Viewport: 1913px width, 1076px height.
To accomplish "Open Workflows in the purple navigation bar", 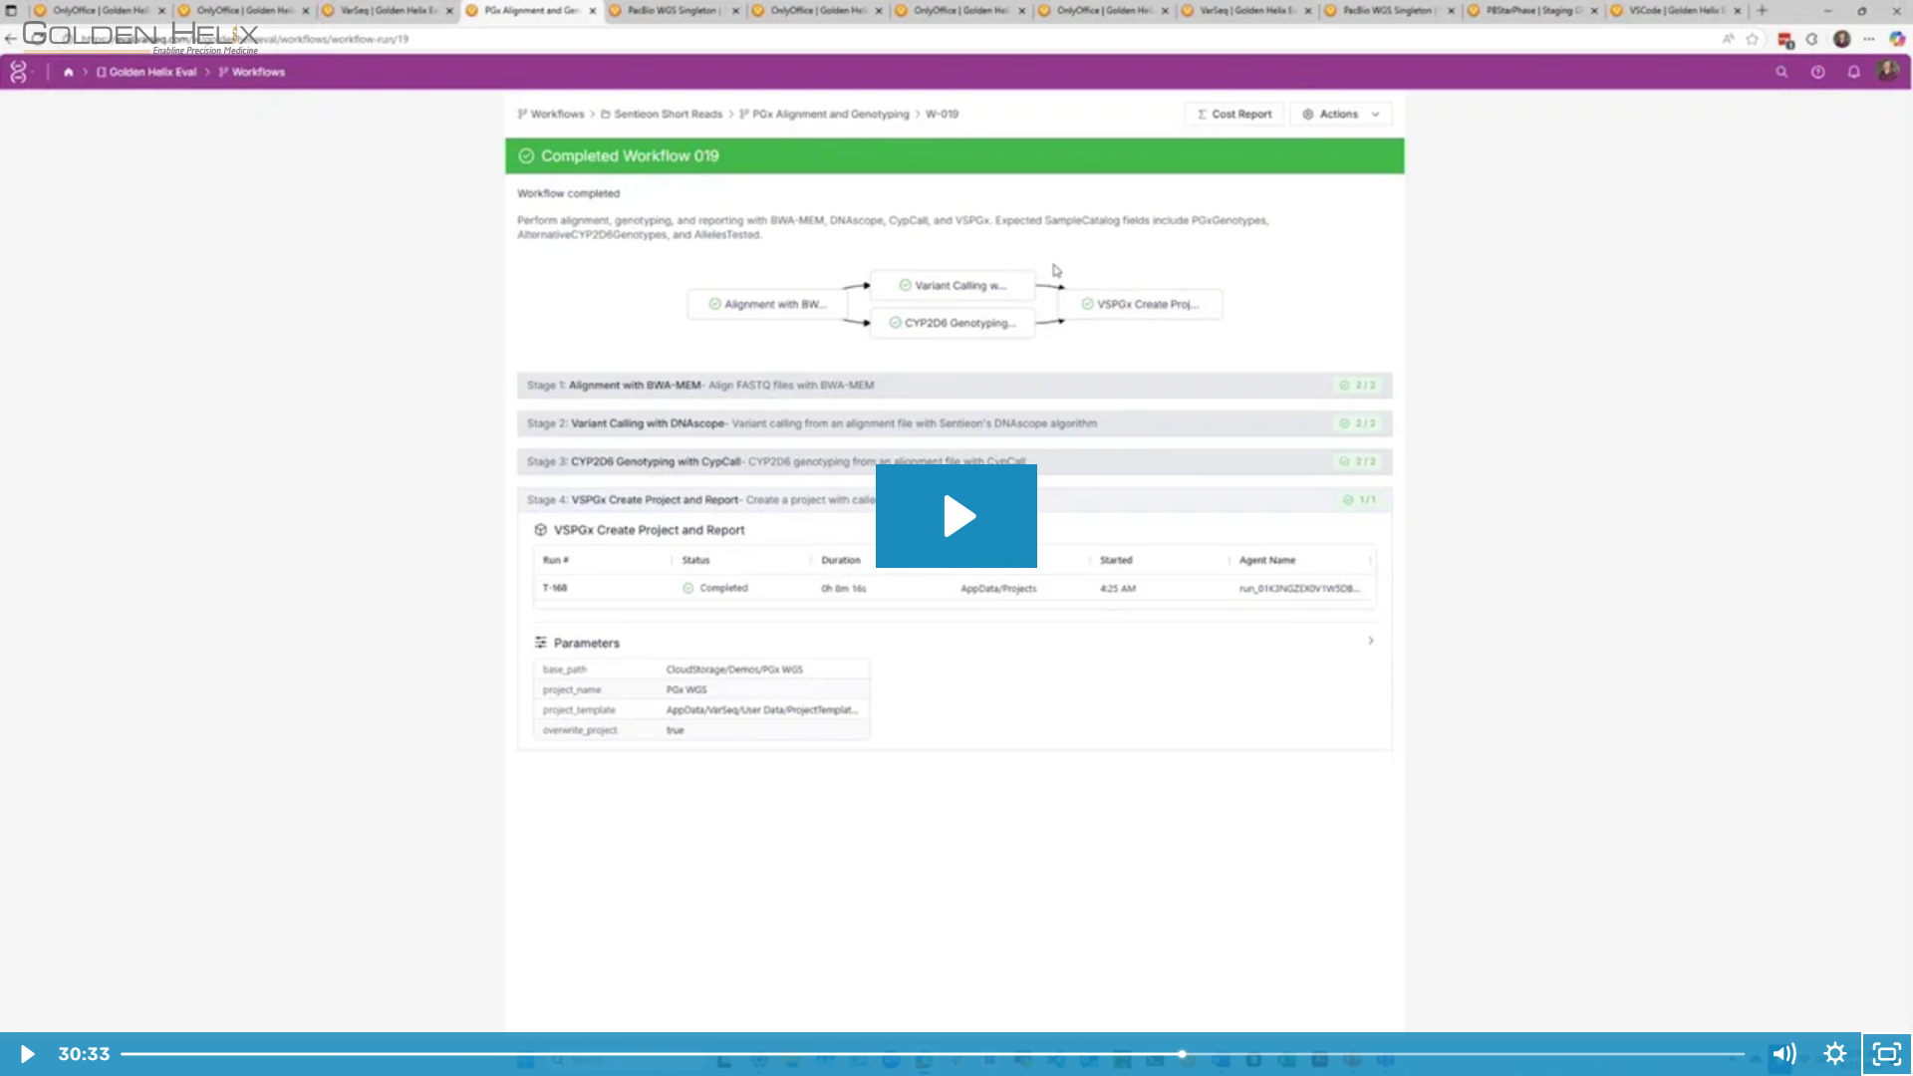I will 252,72.
